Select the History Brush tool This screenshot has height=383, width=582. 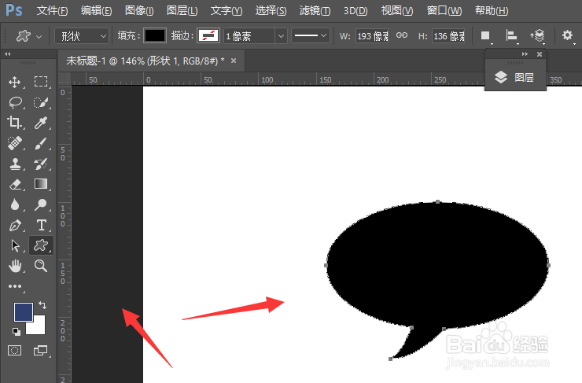click(x=41, y=164)
